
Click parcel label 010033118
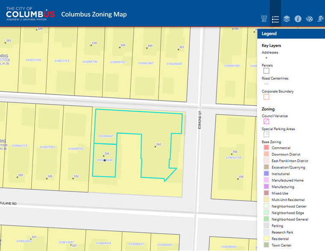click(x=34, y=60)
